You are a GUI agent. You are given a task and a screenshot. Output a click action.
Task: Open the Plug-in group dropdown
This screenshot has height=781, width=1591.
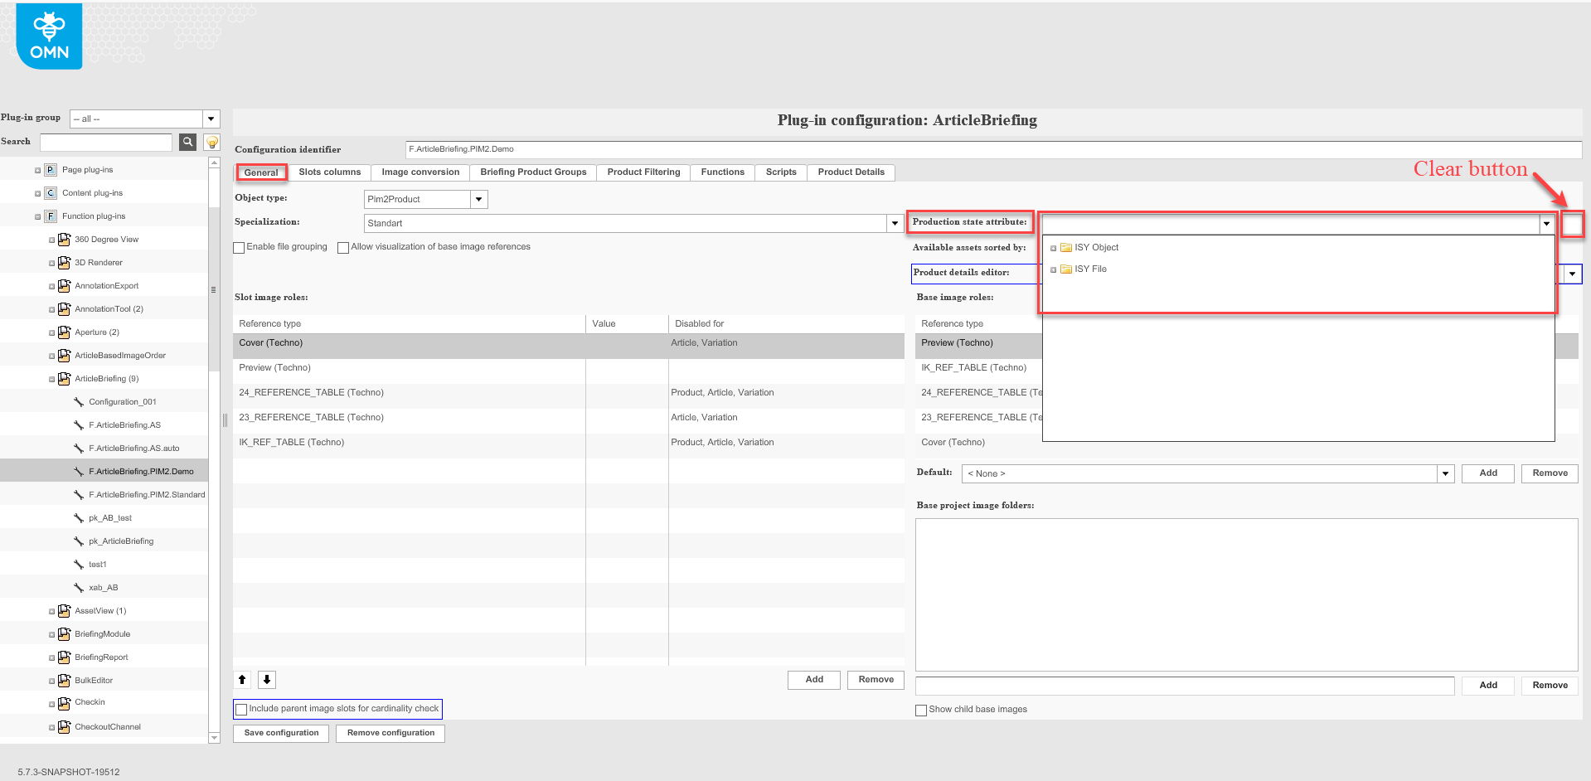pos(211,119)
